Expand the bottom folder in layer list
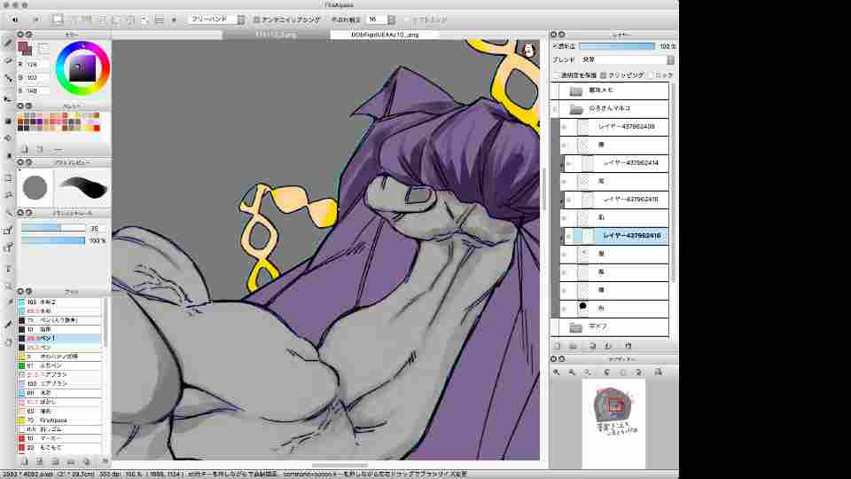This screenshot has height=479, width=851. (x=576, y=327)
